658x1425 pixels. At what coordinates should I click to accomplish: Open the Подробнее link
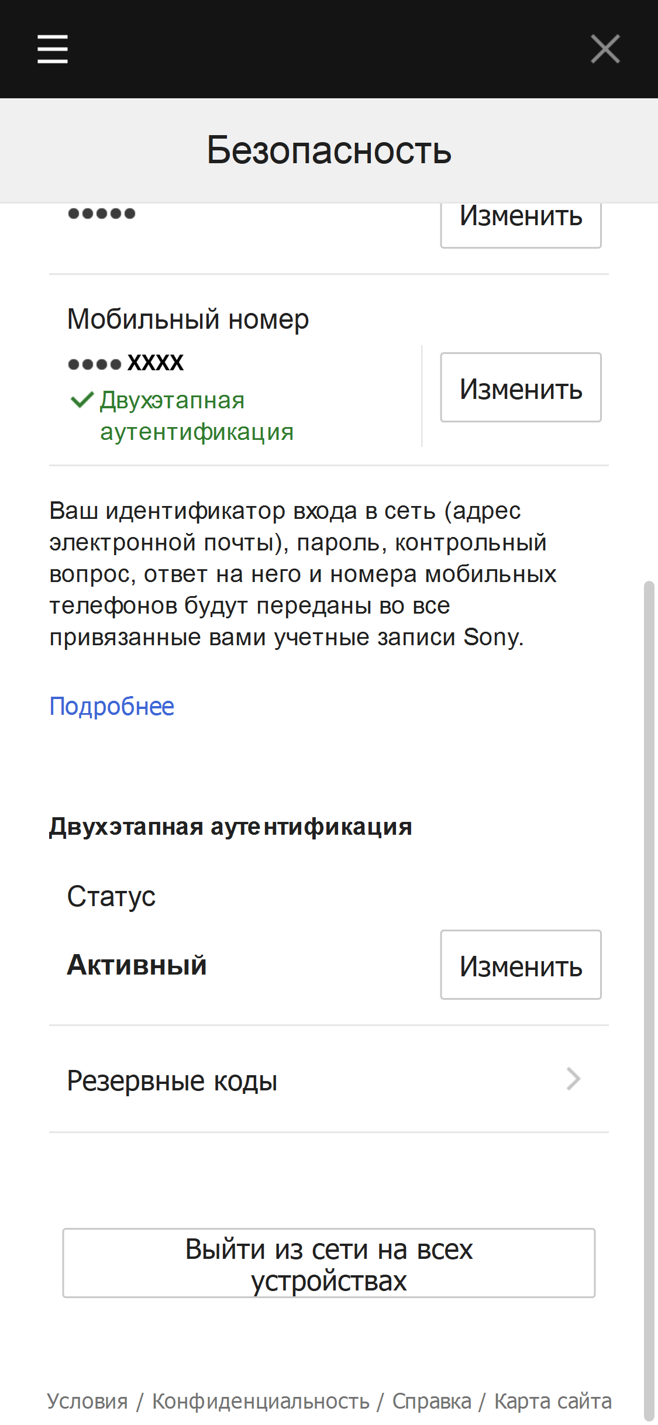[112, 707]
